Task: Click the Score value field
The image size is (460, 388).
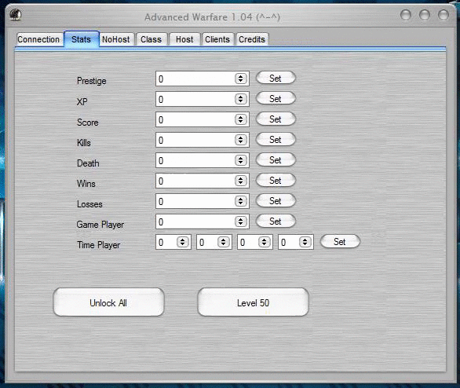Action: (x=203, y=119)
